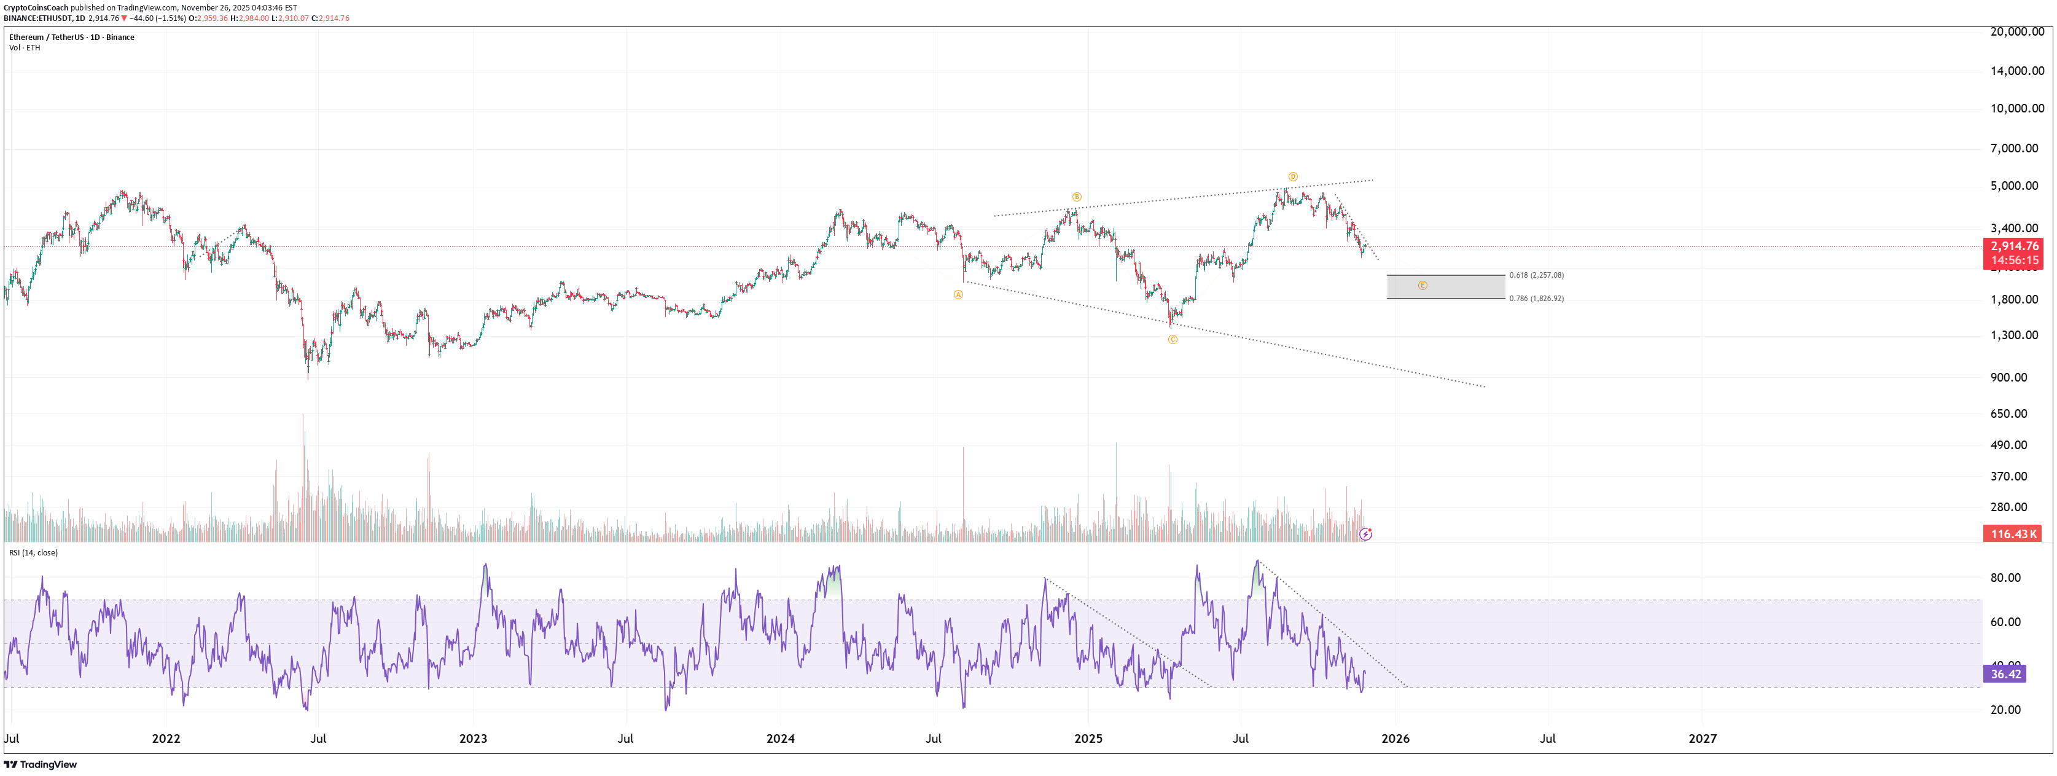Open the RSI (14, close) indicator legend
Screen dimensions: 2057x776
pyautogui.click(x=34, y=553)
